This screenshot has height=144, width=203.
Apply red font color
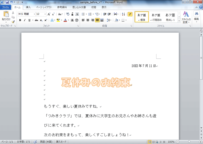click(65, 20)
